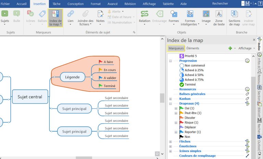Click the Notes icon in ribbon
This screenshot has width=263, height=159.
click(100, 14)
